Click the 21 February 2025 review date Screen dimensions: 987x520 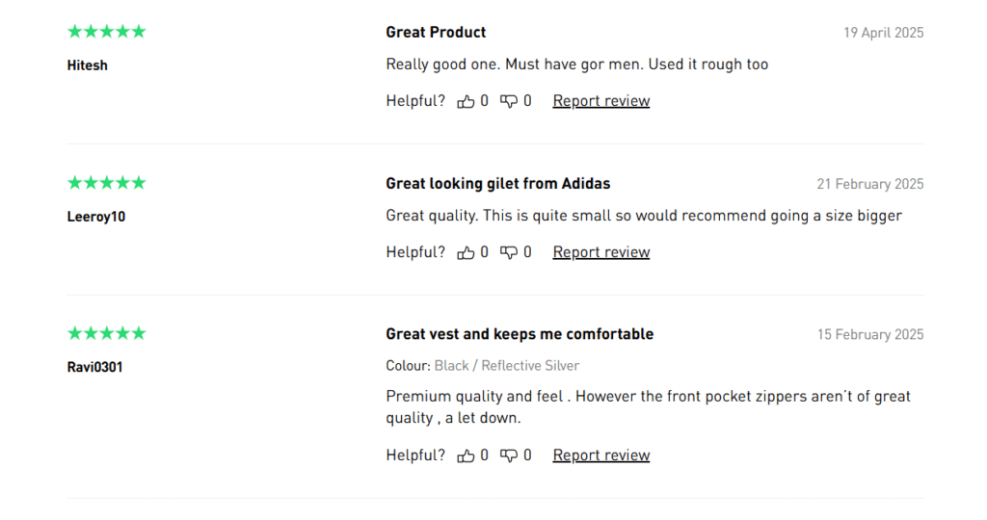tap(870, 184)
